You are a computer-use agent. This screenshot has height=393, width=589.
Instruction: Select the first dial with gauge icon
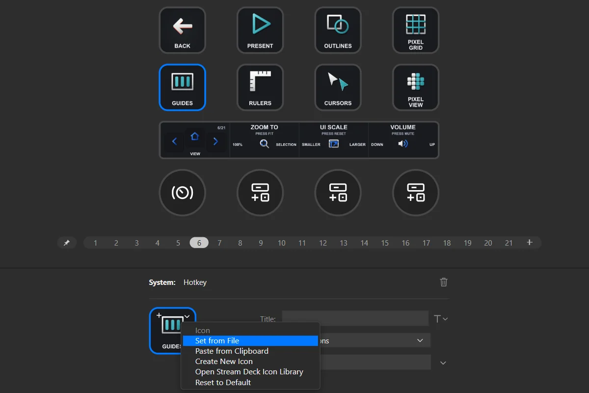[x=182, y=193]
